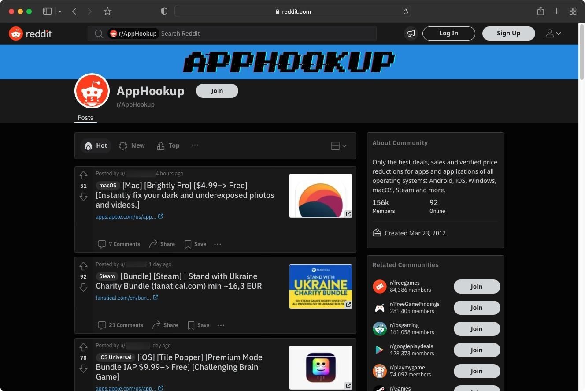Viewport: 585px width, 391px height.
Task: Join r/playmygame
Action: click(x=477, y=371)
